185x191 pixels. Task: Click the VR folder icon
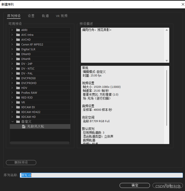tap(18, 102)
